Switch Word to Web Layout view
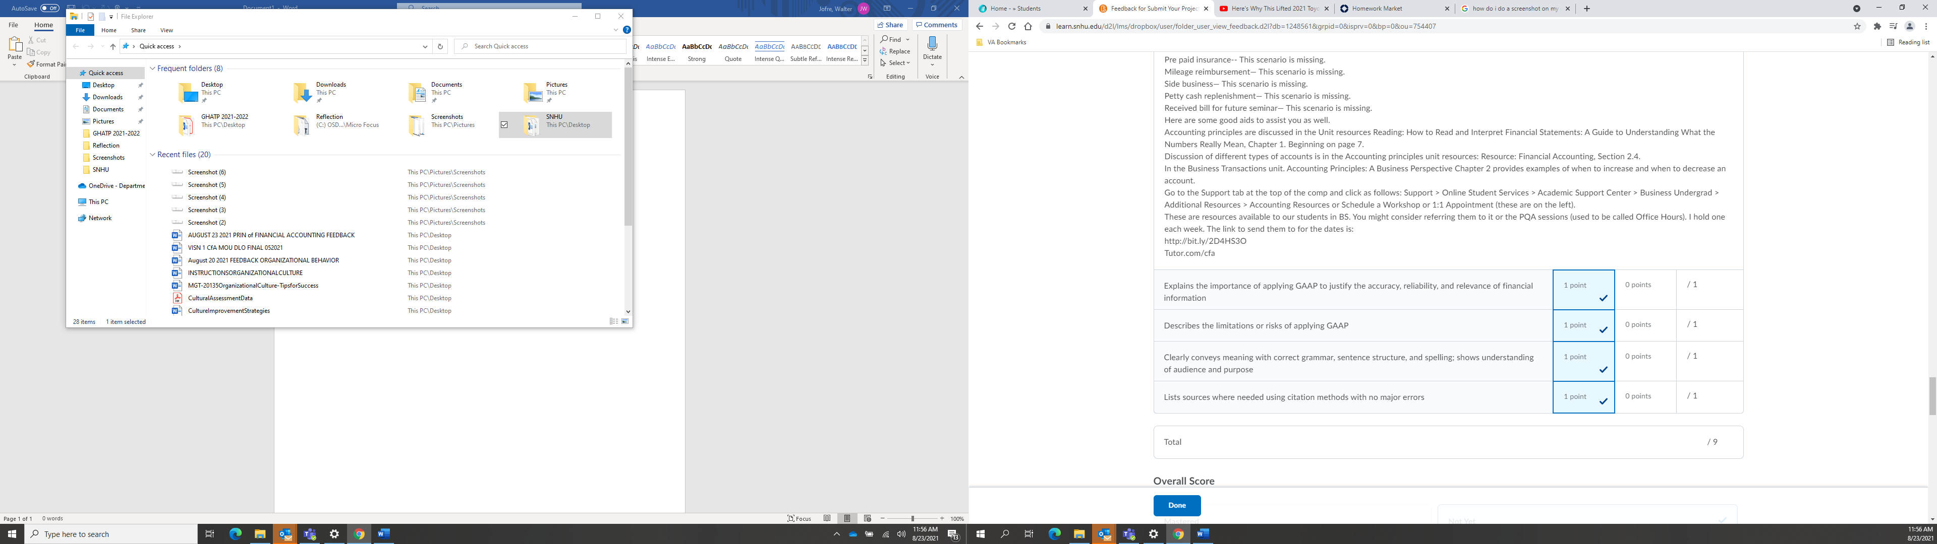The height and width of the screenshot is (544, 1937). pos(868,518)
